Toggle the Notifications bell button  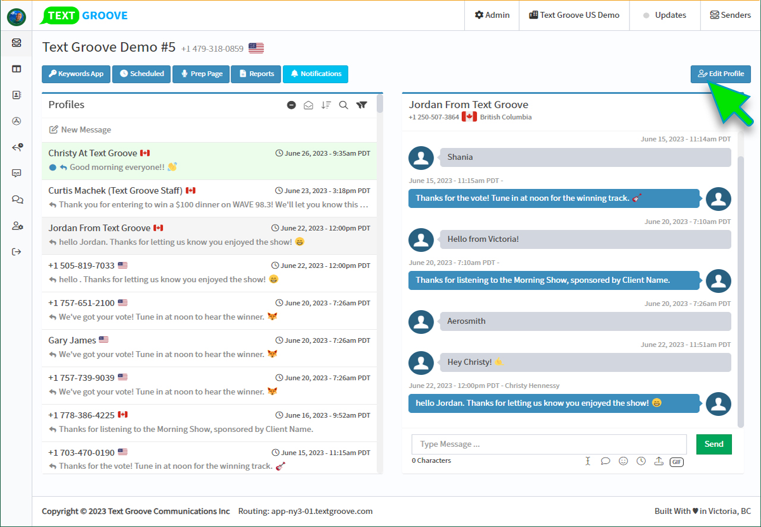click(315, 74)
